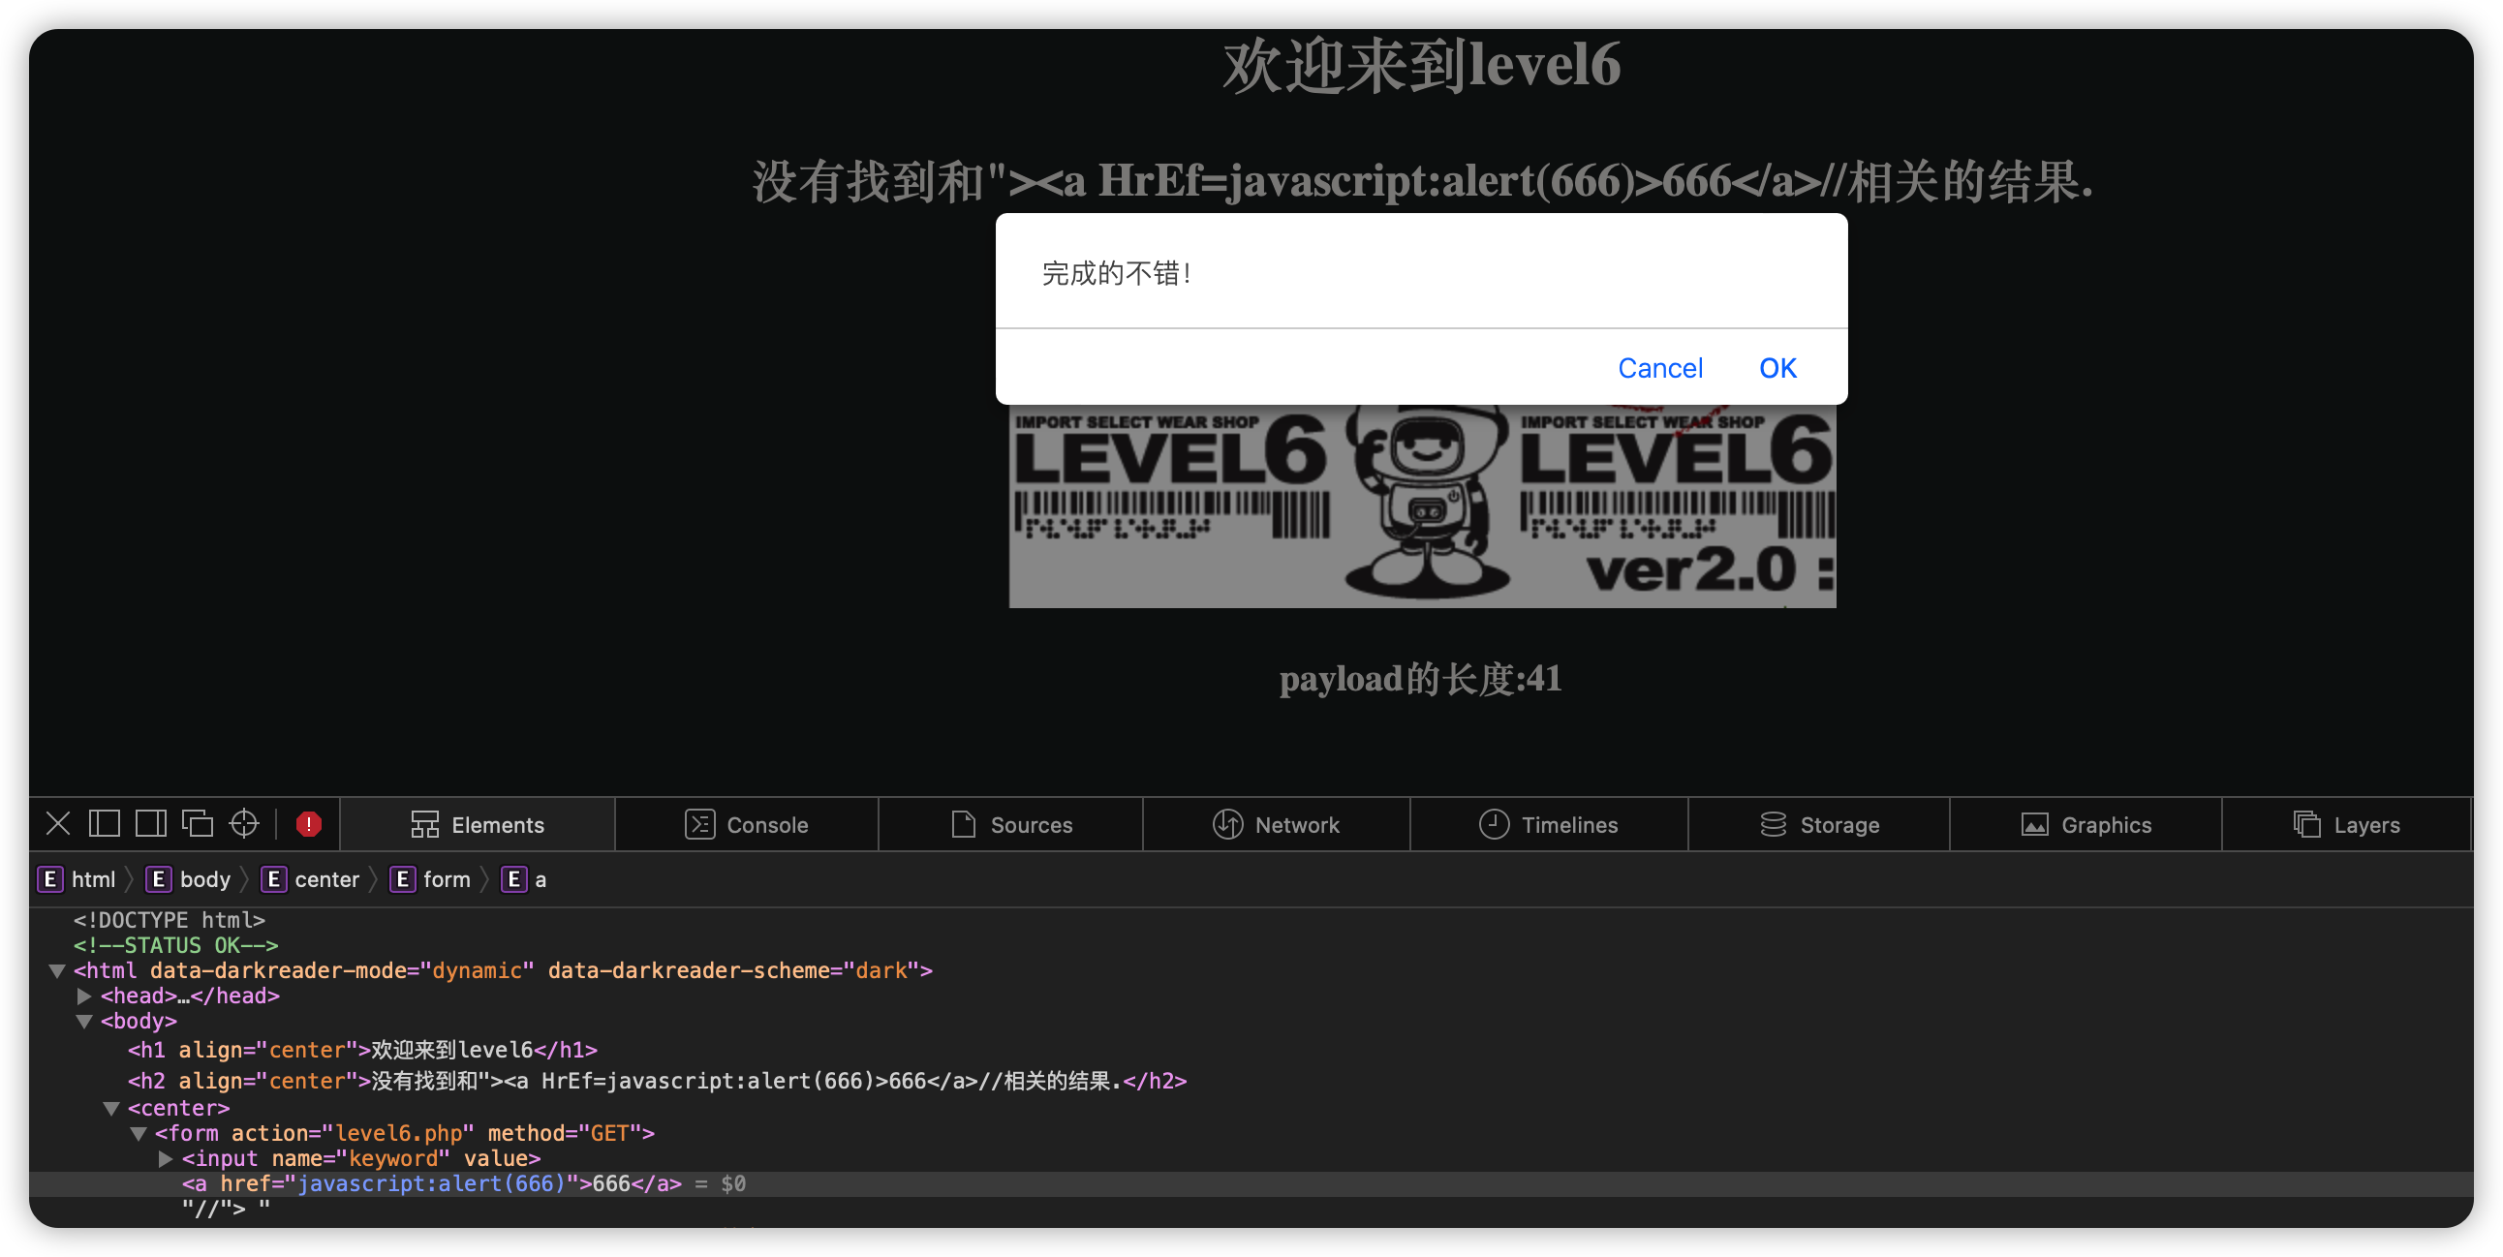Open the Elements tab

coord(478,825)
